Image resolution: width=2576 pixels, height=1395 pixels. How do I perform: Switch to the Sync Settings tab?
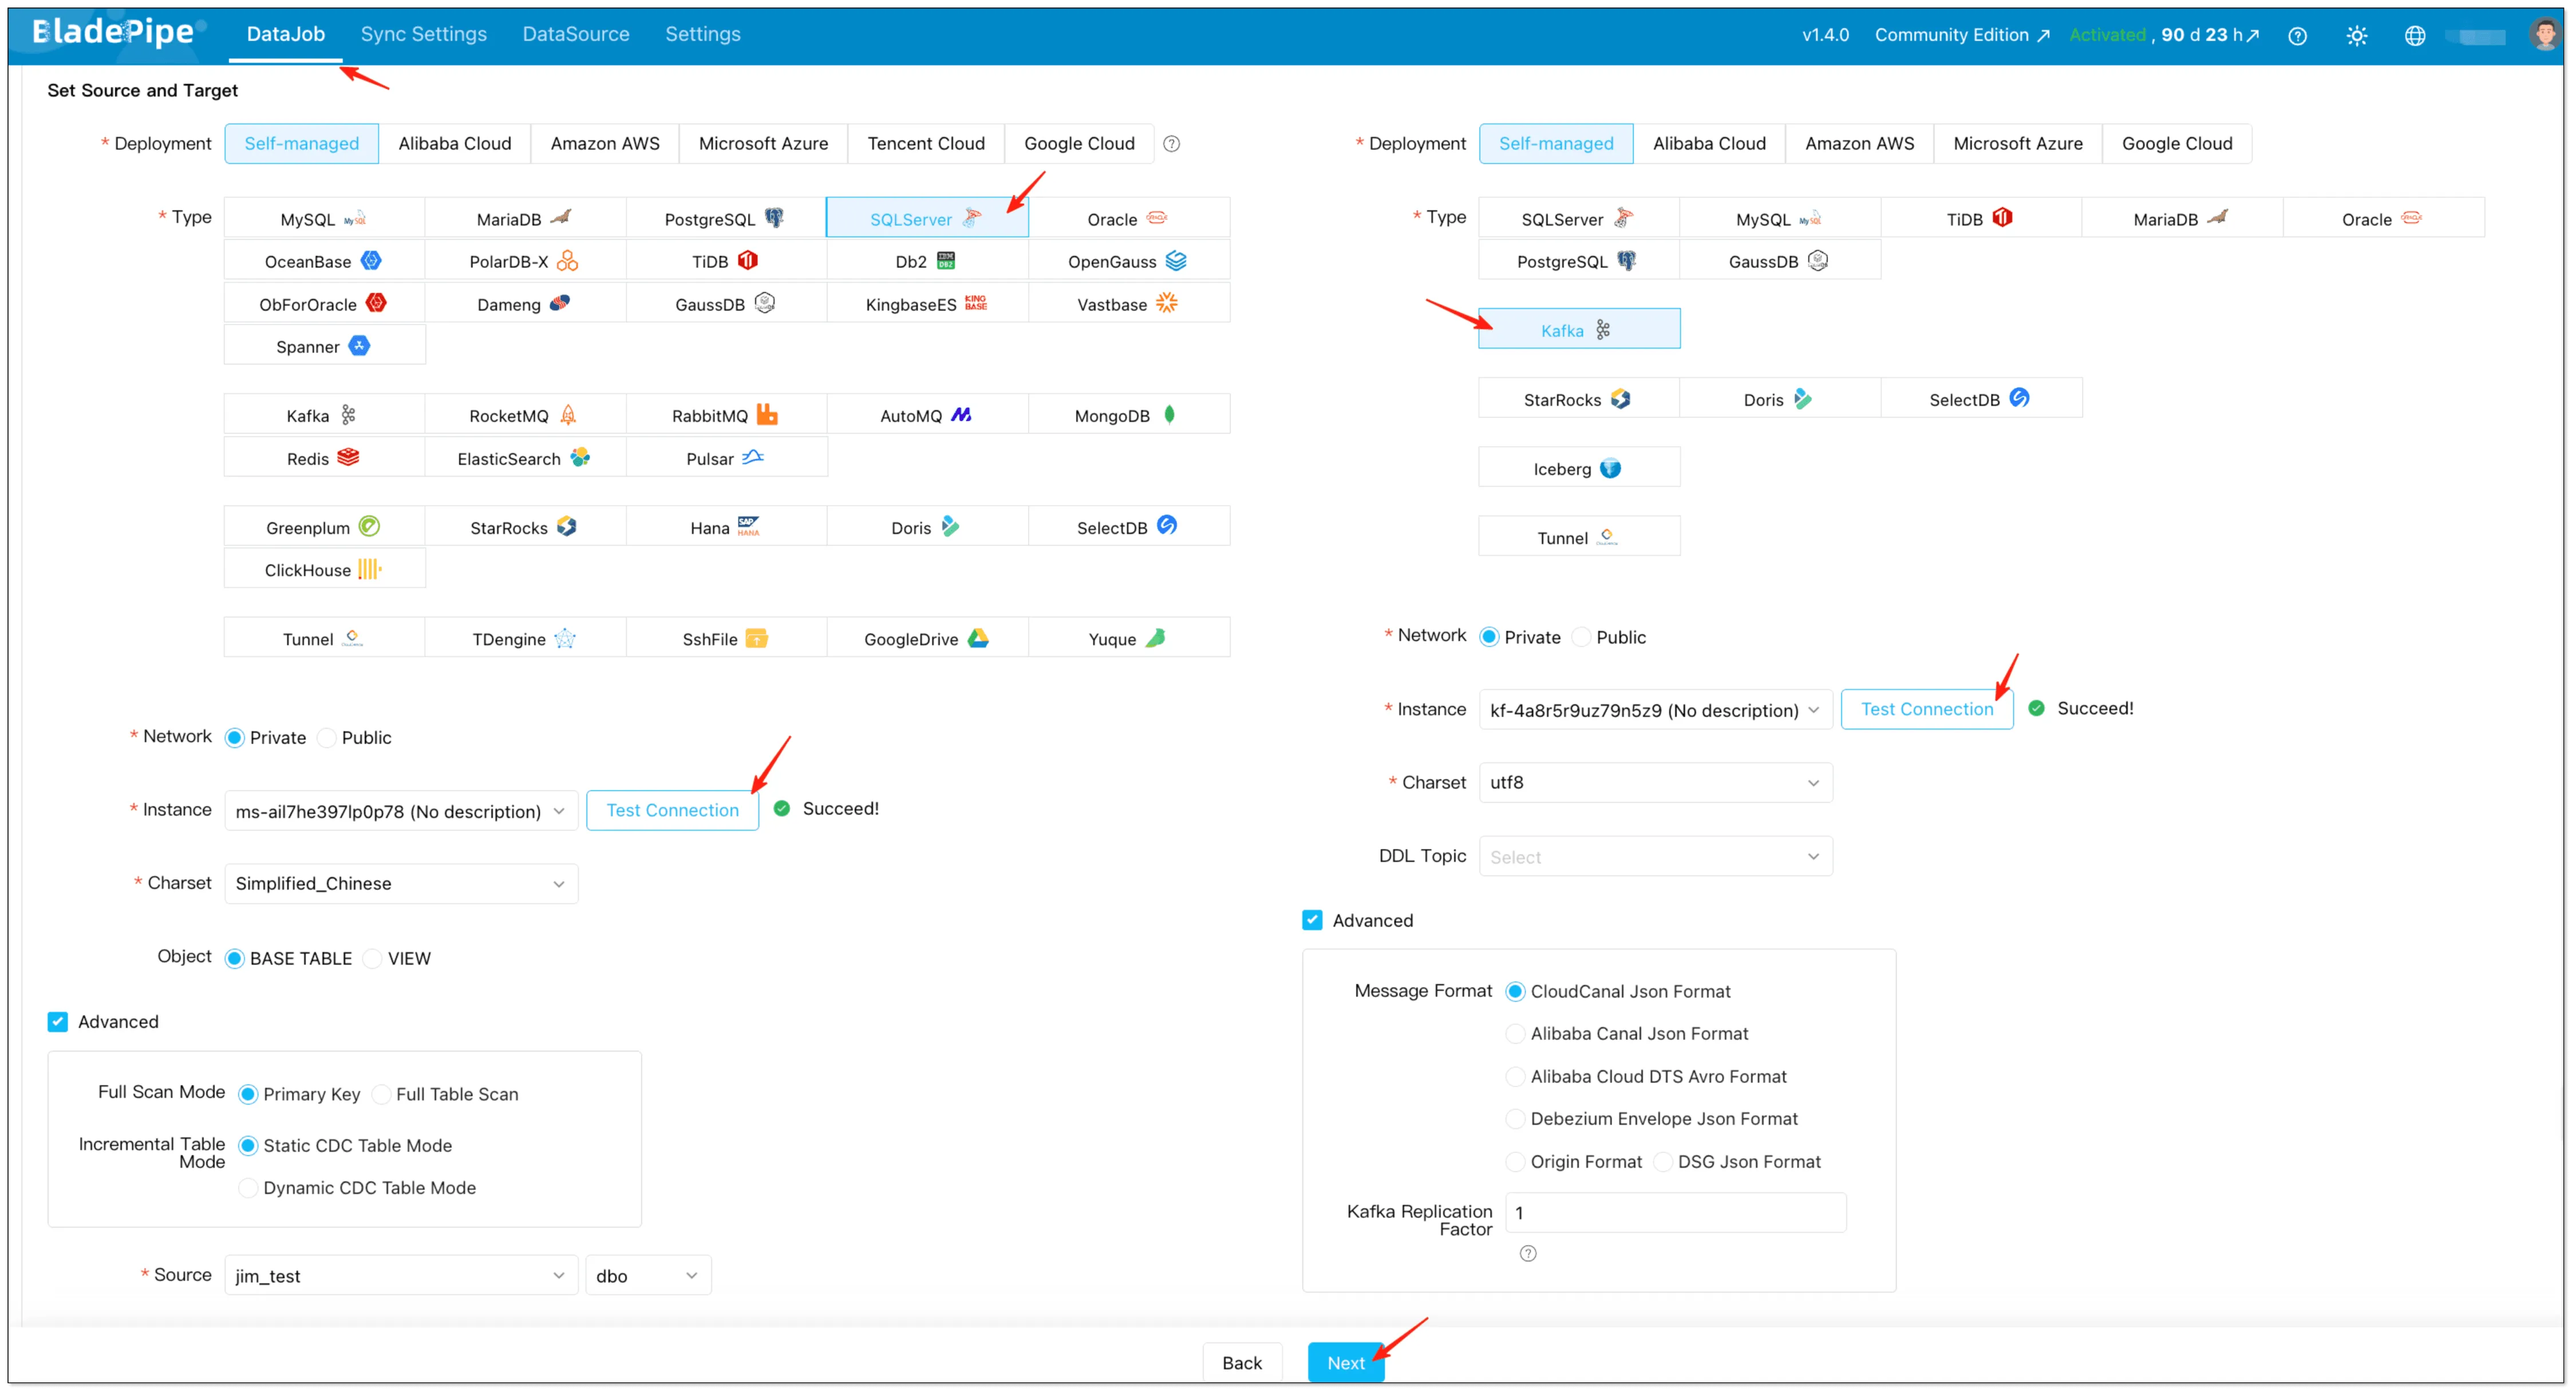(x=423, y=33)
